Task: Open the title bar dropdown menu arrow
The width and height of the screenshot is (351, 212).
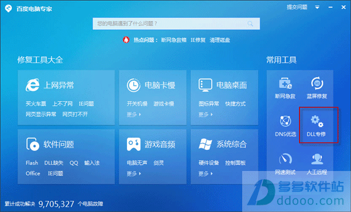Action: [317, 7]
